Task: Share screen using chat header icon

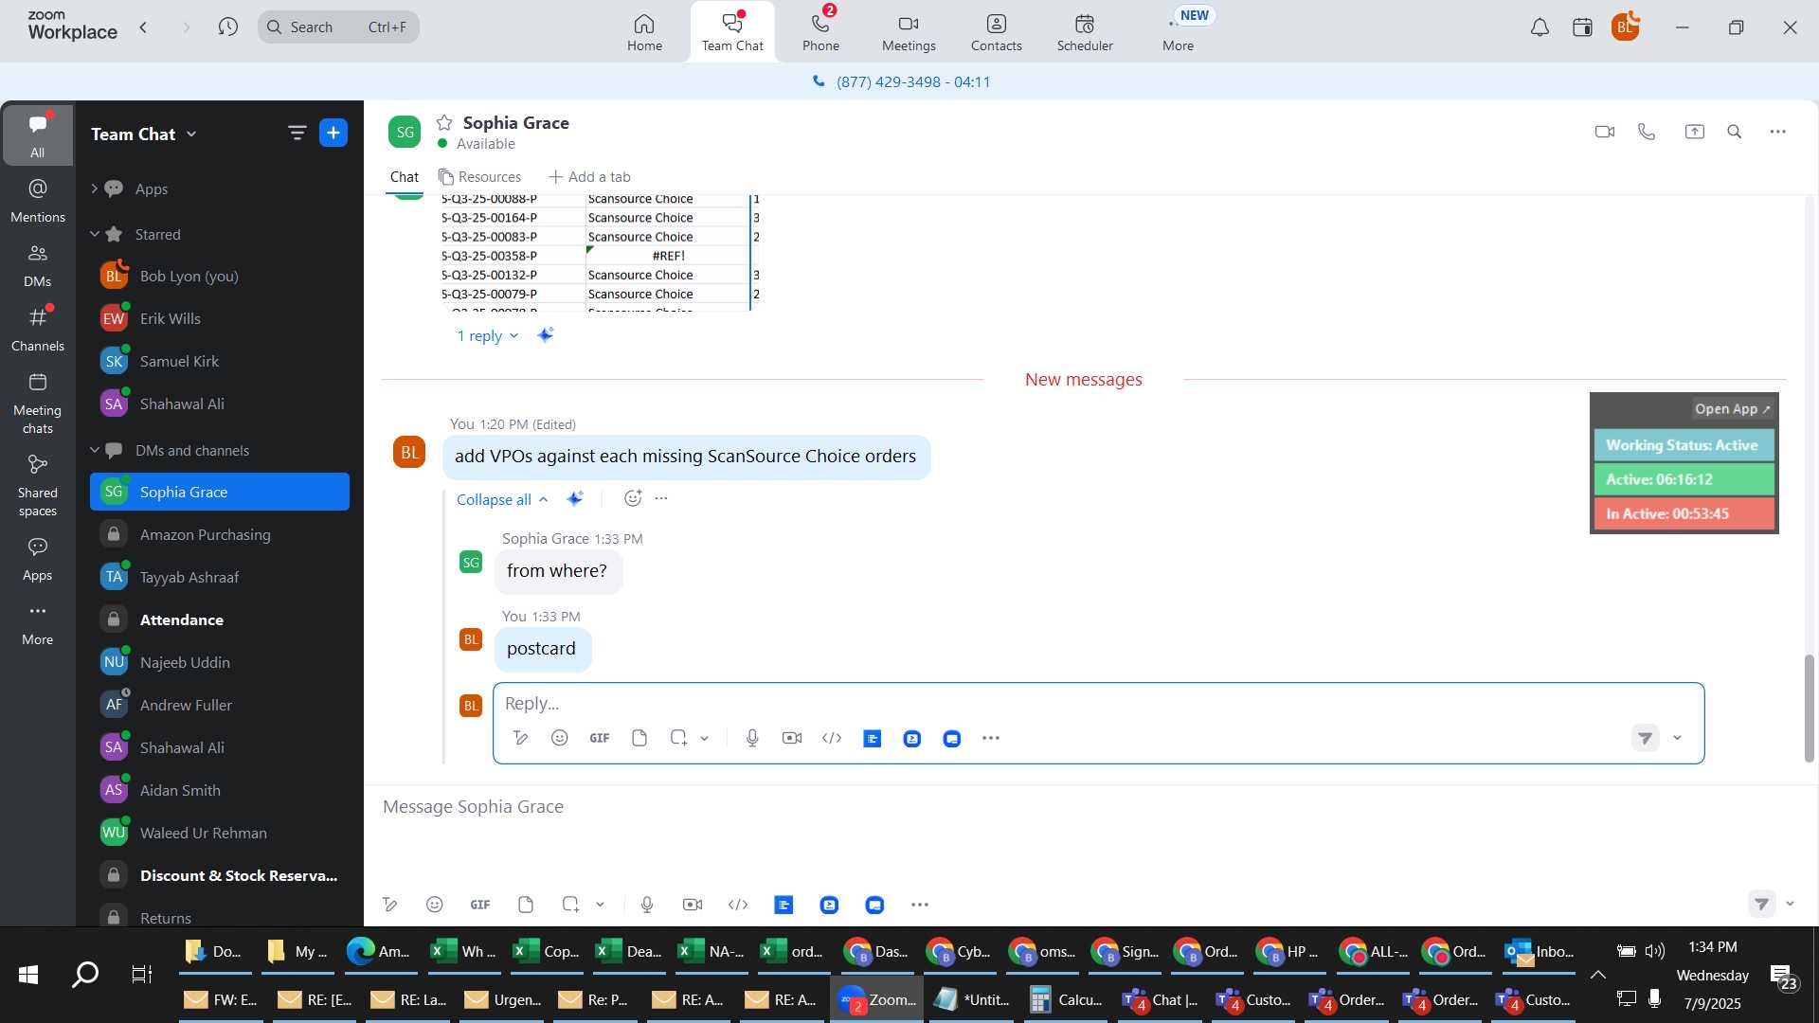Action: pyautogui.click(x=1694, y=132)
